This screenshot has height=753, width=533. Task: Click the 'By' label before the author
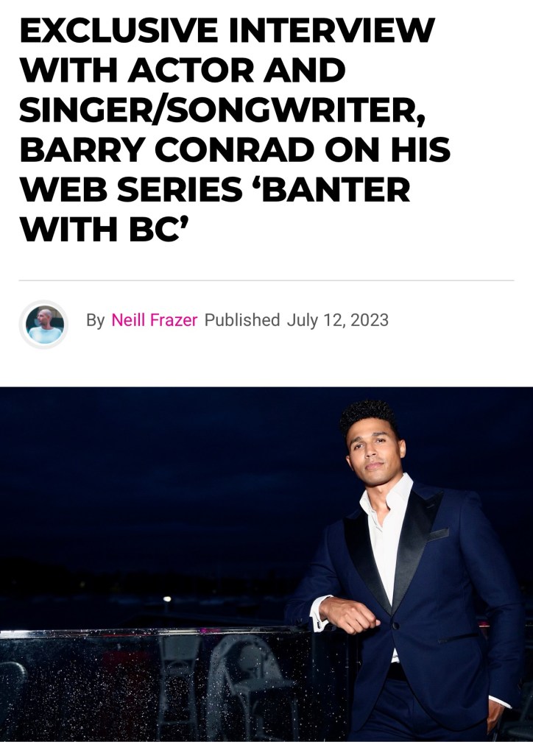click(96, 320)
